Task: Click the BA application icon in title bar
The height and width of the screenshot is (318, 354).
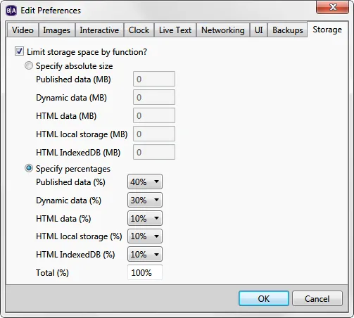Action: 11,11
